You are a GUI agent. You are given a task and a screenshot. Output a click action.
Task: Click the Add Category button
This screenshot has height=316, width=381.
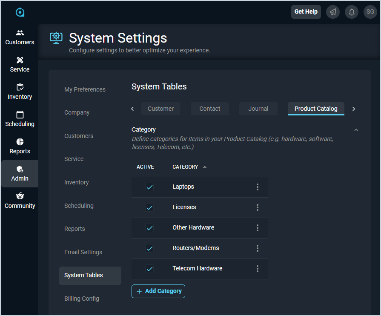pos(158,291)
